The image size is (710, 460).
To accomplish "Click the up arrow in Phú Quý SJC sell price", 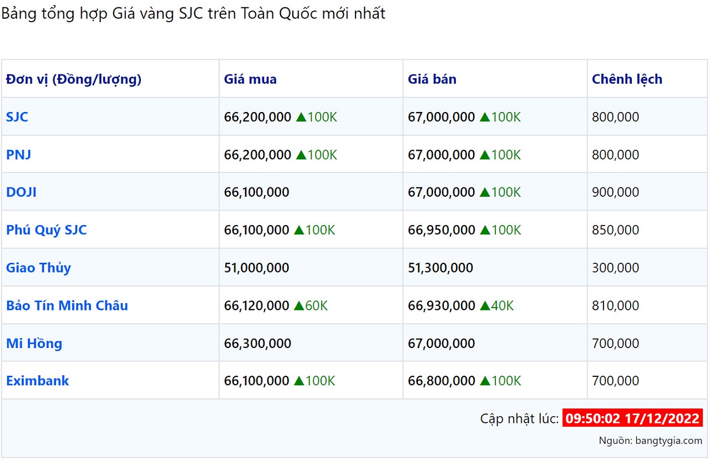I will pos(485,230).
